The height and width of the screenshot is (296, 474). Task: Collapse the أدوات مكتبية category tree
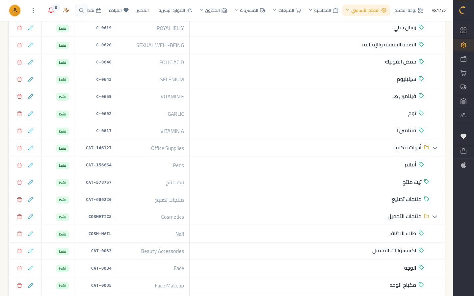[435, 148]
